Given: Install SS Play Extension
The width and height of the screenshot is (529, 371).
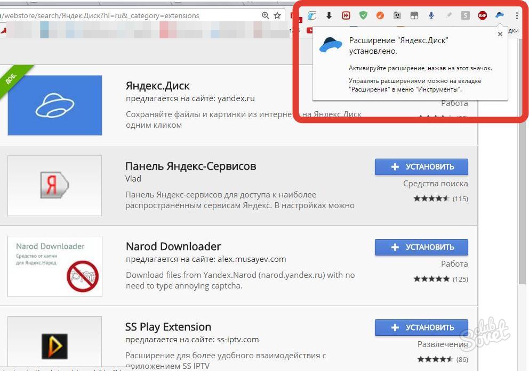Looking at the screenshot, I should click(x=421, y=327).
